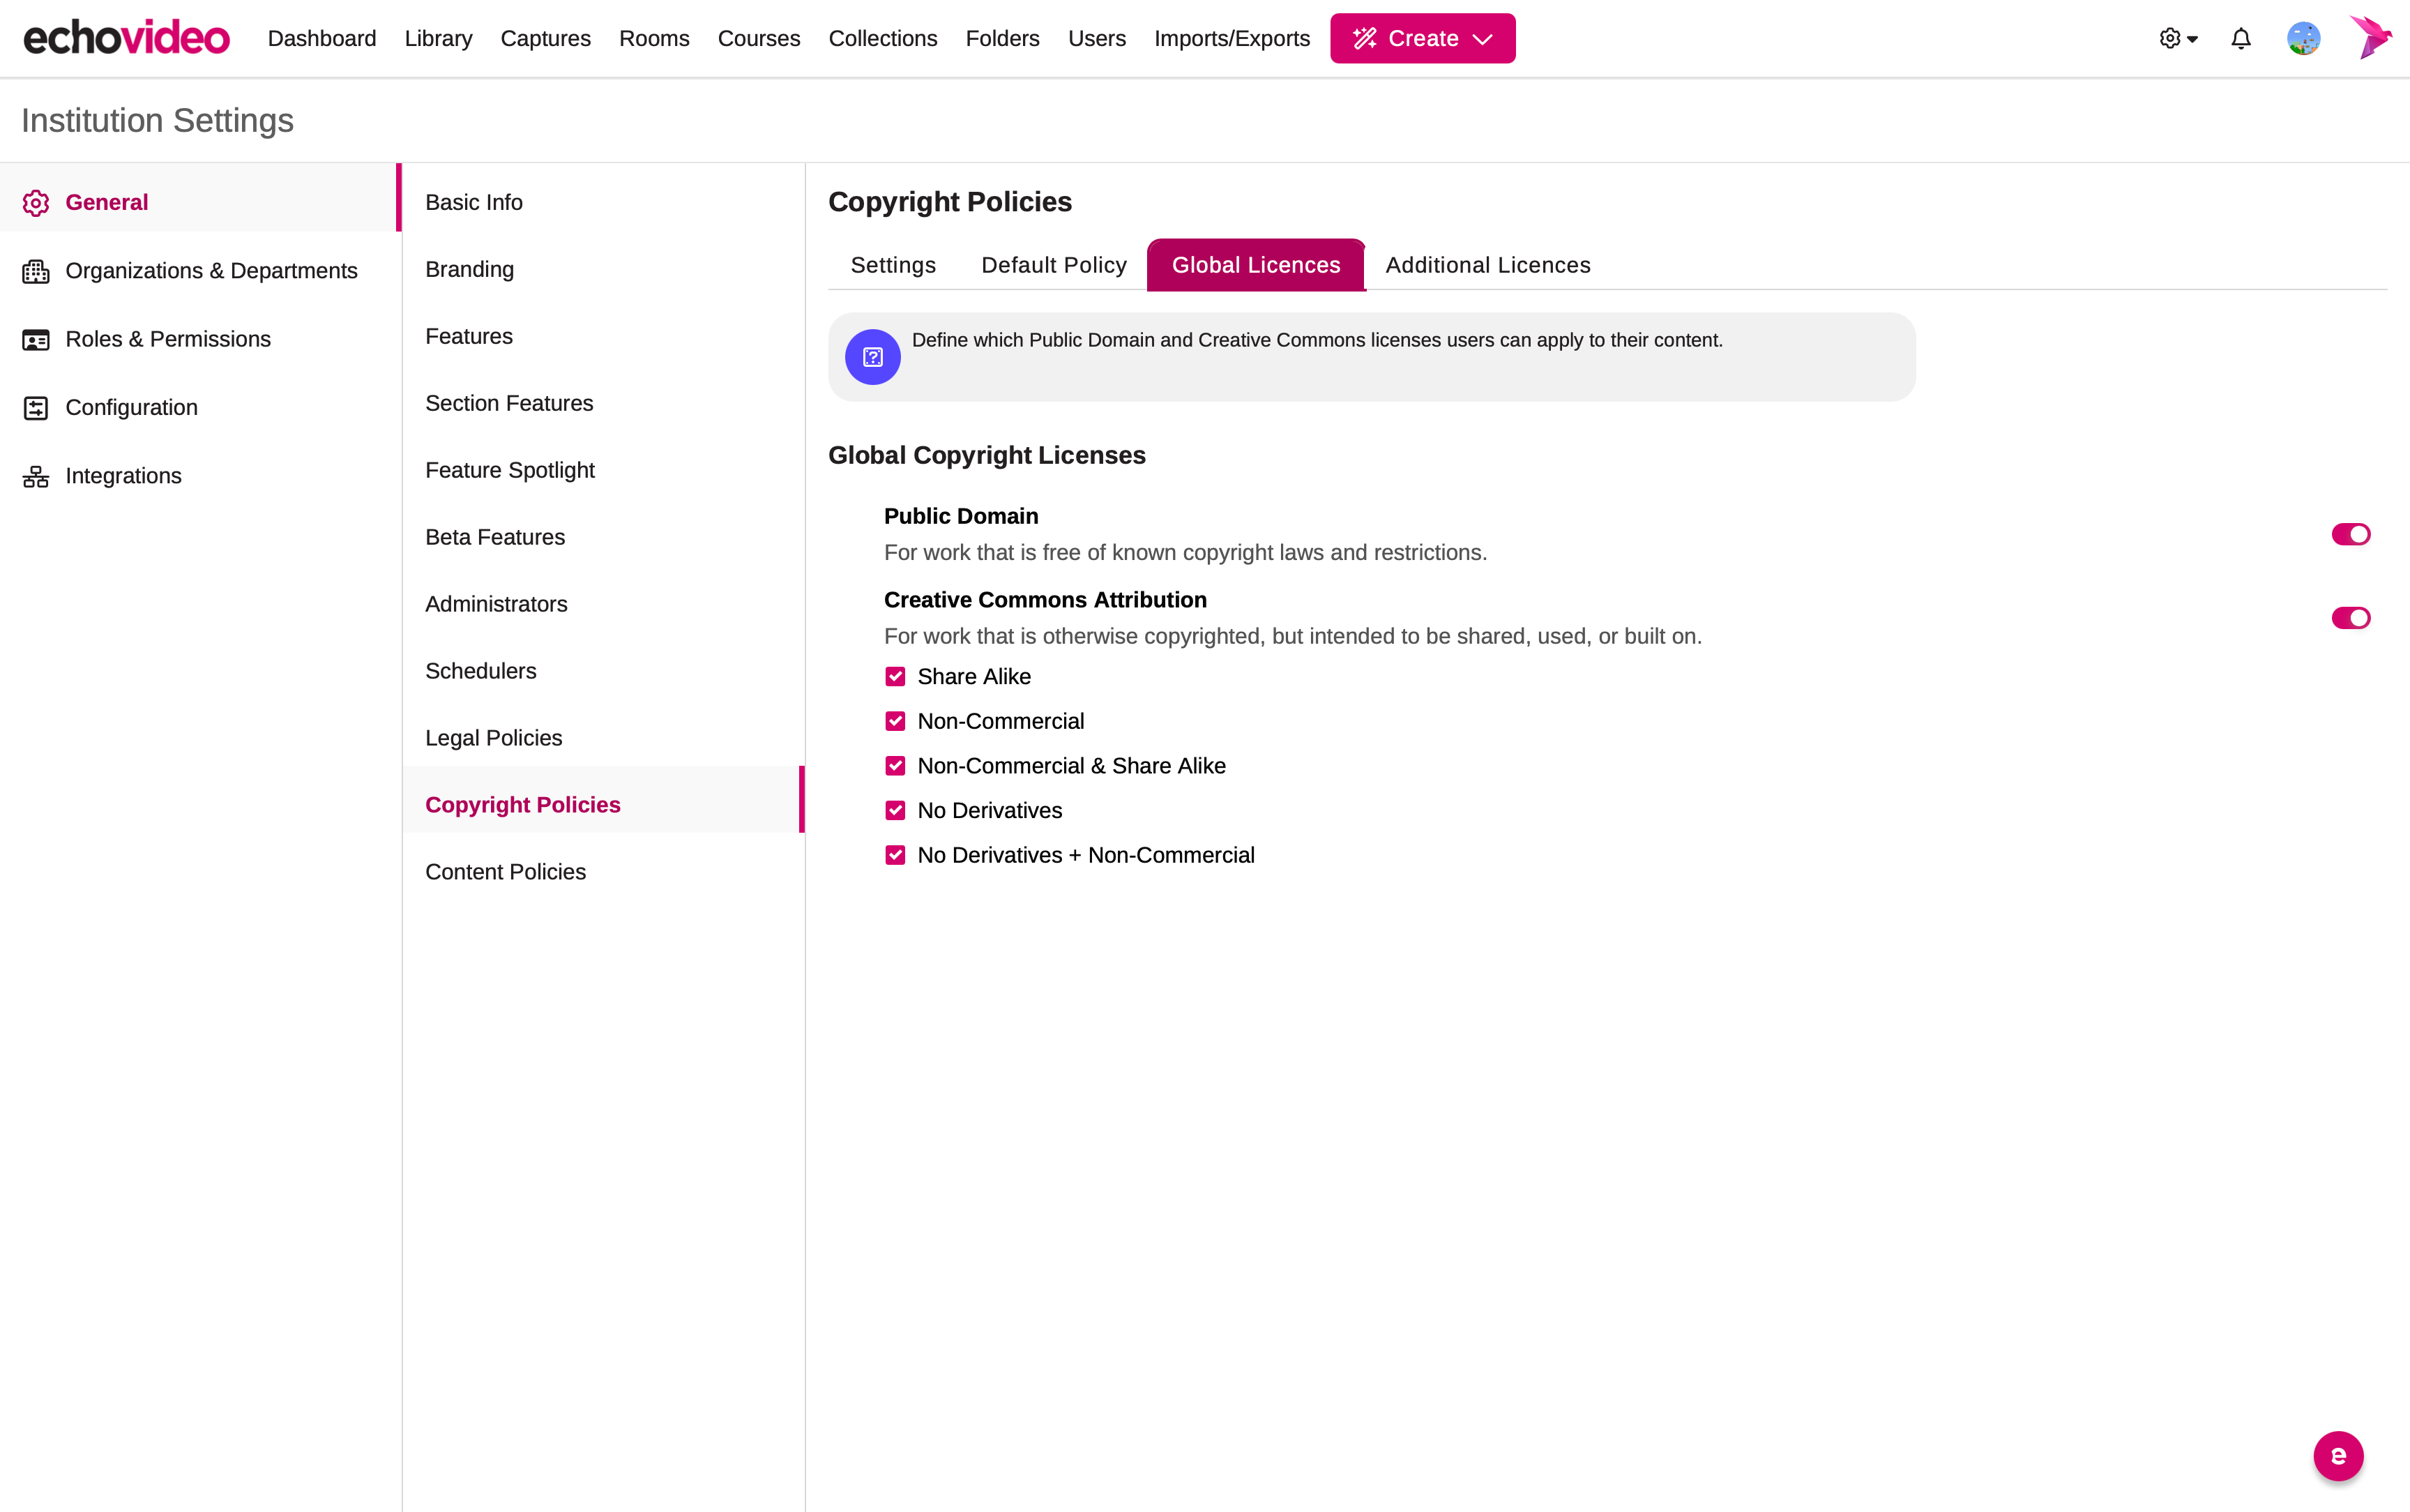Screen dimensions: 2410x1512
Task: Open Folders in top navigation
Action: pyautogui.click(x=1003, y=38)
